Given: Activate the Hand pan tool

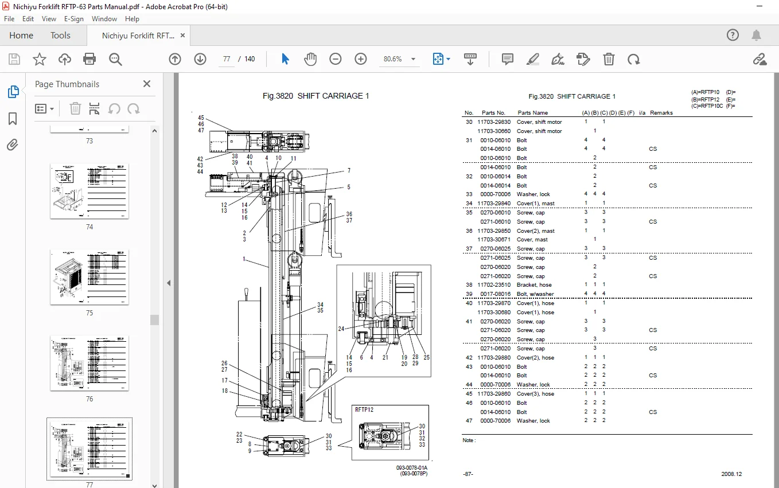Looking at the screenshot, I should pos(310,59).
